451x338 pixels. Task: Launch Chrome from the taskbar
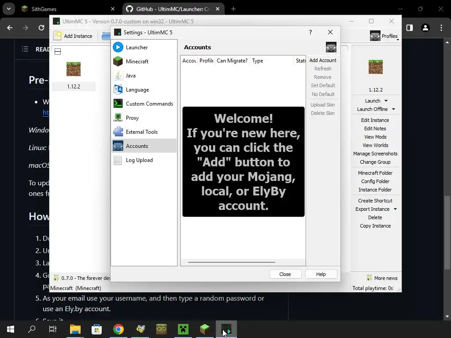click(x=118, y=329)
